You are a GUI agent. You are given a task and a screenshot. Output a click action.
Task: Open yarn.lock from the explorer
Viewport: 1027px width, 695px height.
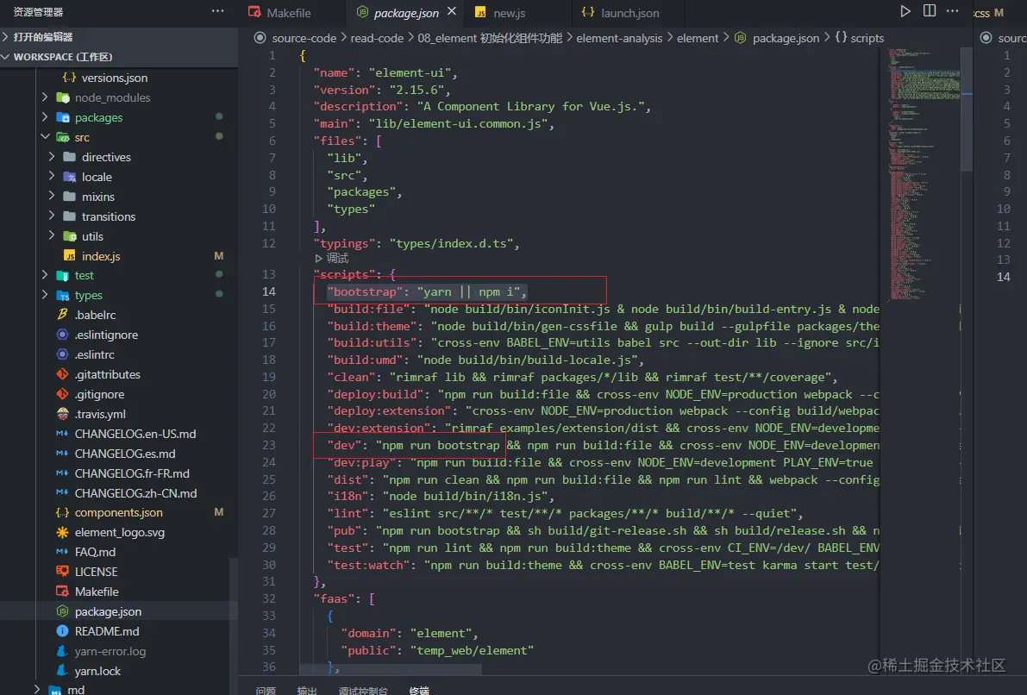(97, 671)
